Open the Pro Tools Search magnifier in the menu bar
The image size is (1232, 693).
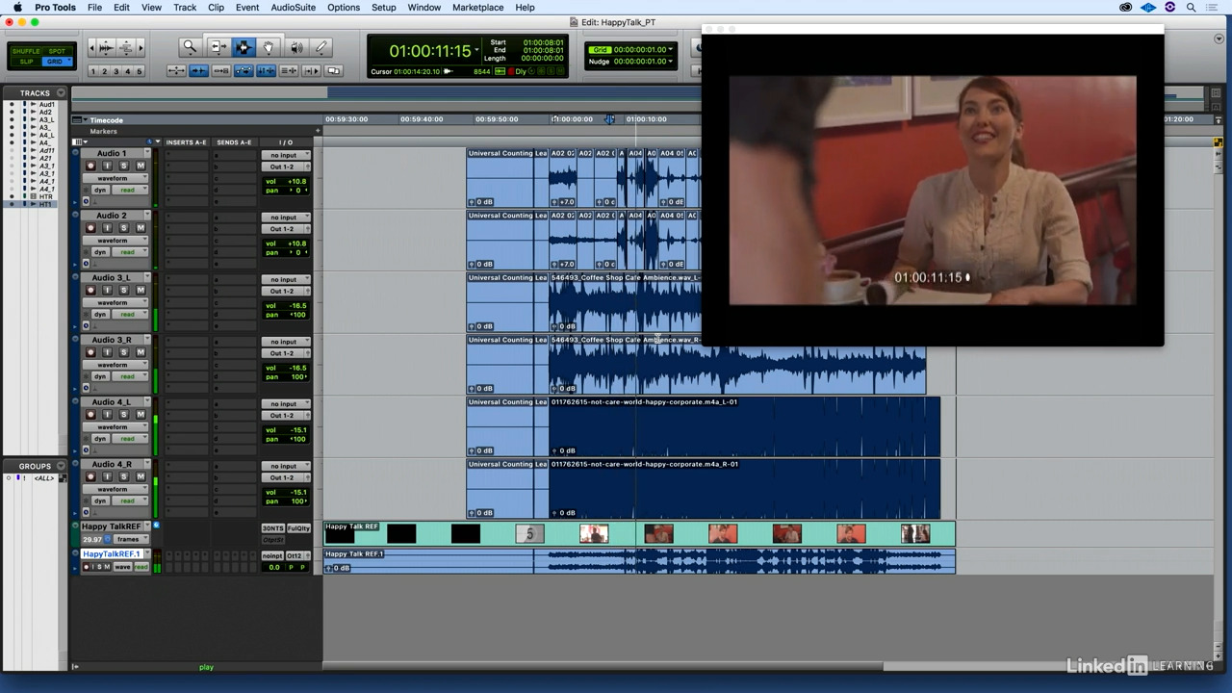pos(1192,7)
